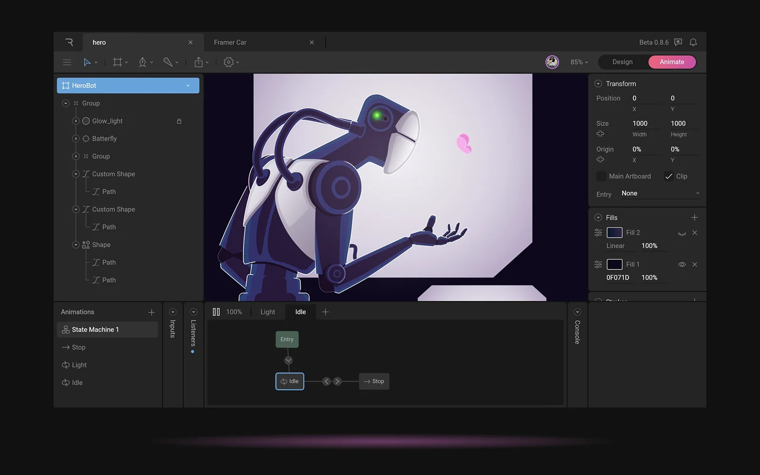This screenshot has height=475, width=760.
Task: Open the hamburger menu icon
Action: (67, 62)
